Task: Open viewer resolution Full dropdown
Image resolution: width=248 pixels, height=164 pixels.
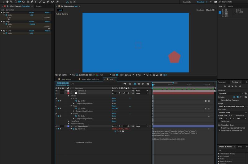Action: coord(105,75)
